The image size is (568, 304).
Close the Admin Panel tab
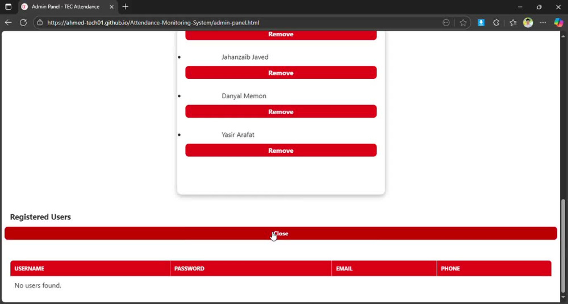point(111,6)
